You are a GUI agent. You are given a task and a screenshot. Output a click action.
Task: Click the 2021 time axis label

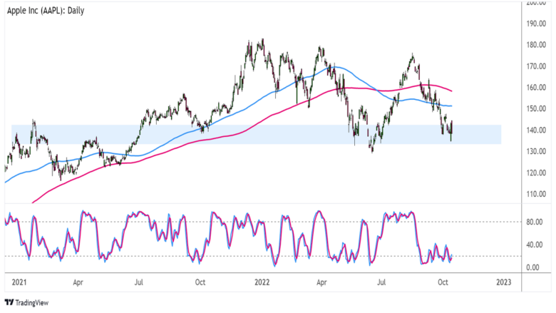[19, 282]
